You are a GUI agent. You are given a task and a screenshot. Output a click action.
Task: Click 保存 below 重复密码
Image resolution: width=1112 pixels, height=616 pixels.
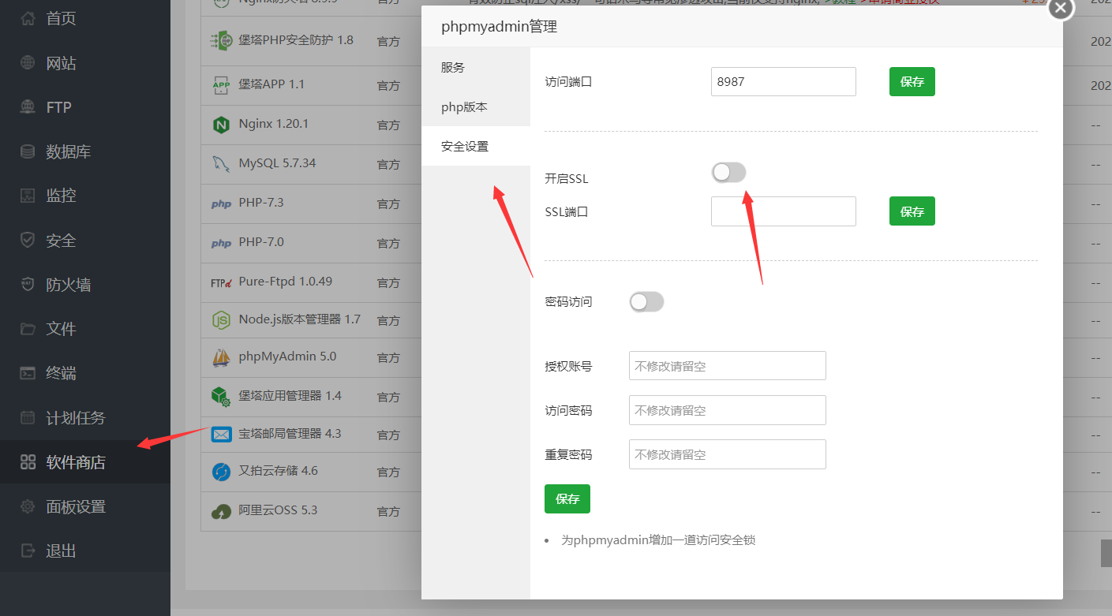567,498
